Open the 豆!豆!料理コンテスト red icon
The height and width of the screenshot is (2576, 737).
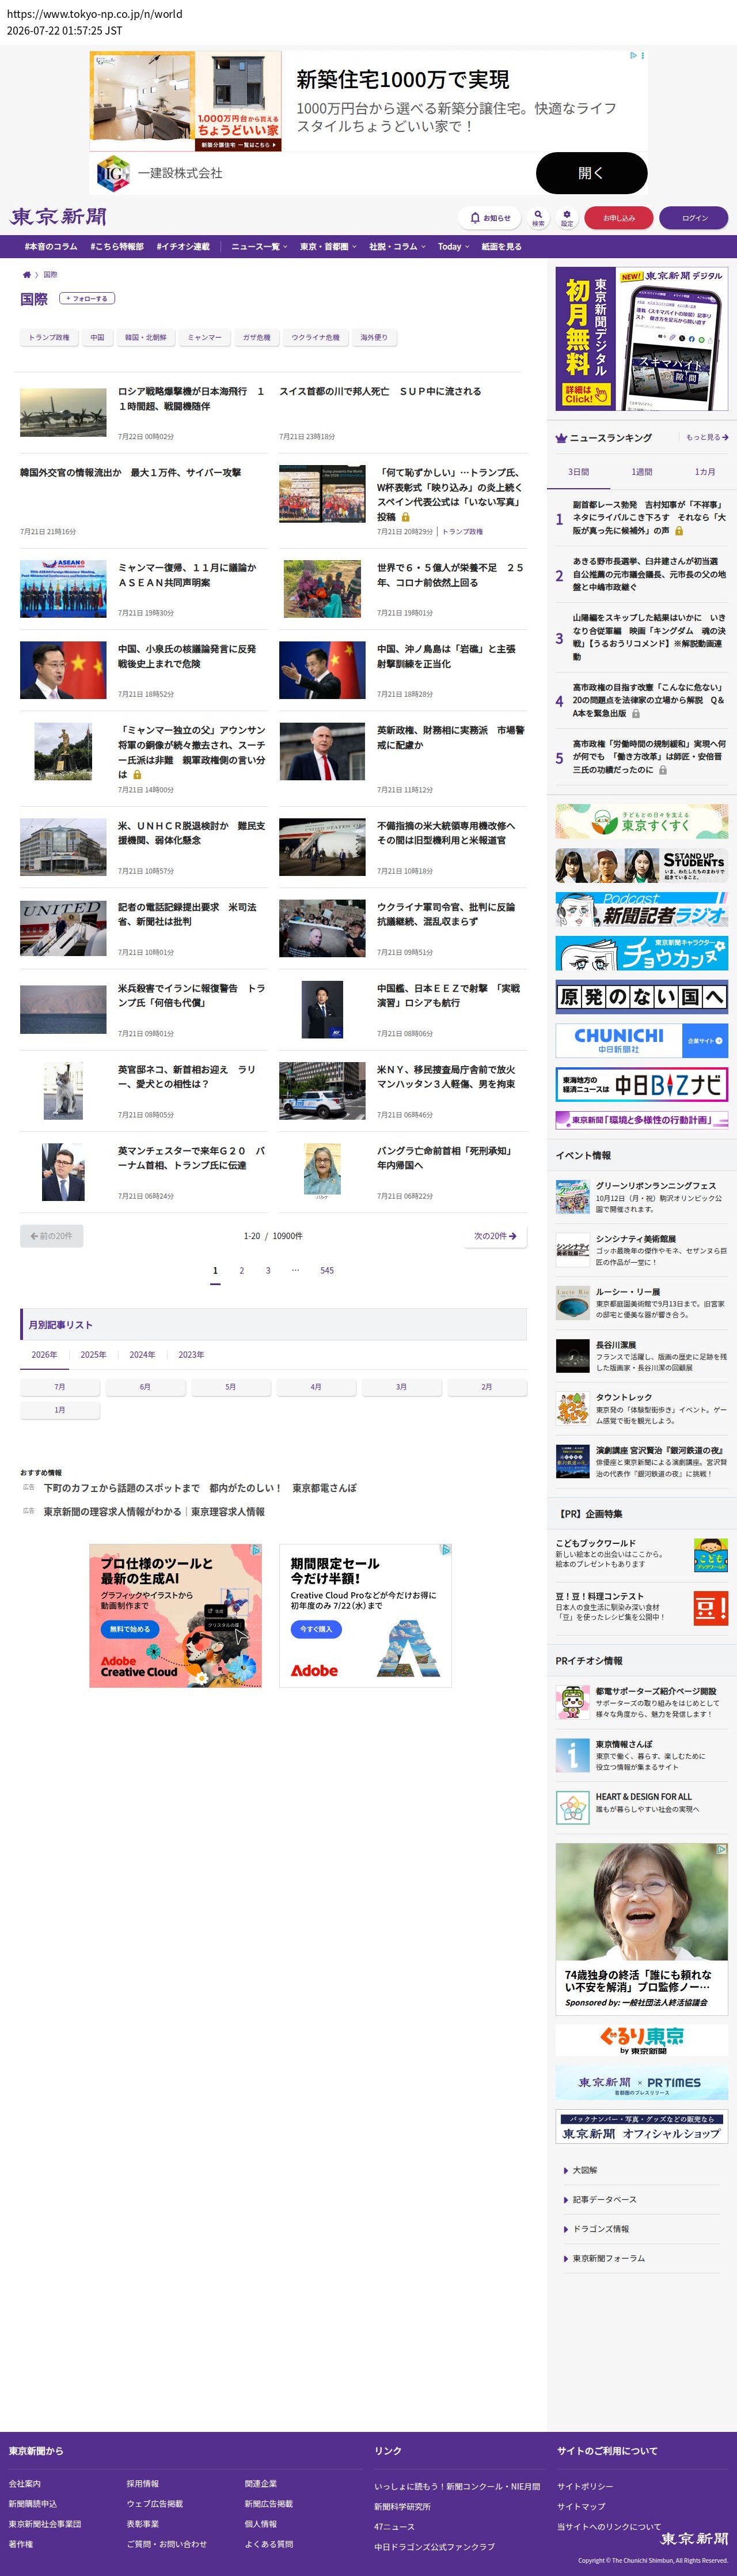[x=711, y=1609]
